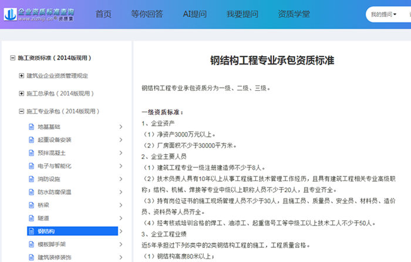411x262 pixels.
Task: Click the document icon beside 建筑装修装饰
Action: 32,257
